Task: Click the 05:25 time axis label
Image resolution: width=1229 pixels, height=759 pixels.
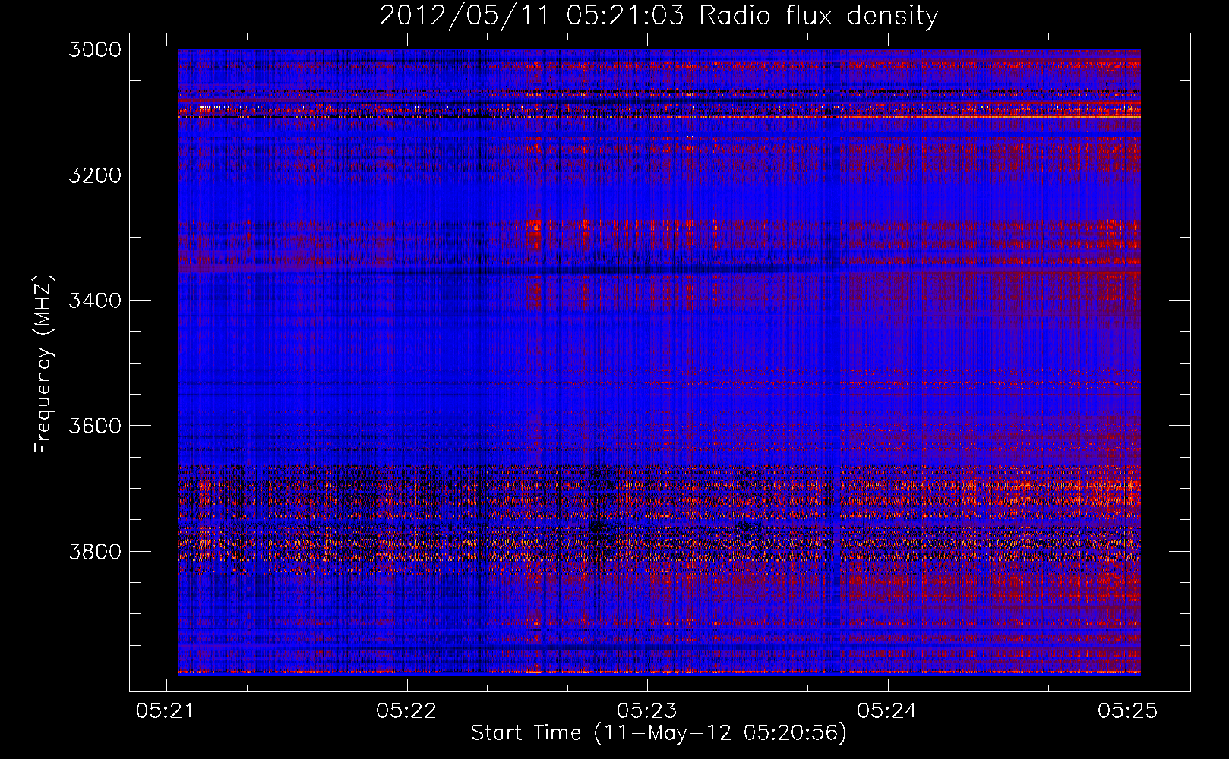Action: coord(1128,710)
